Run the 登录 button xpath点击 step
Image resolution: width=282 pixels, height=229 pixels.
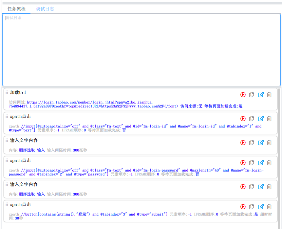coord(243,207)
